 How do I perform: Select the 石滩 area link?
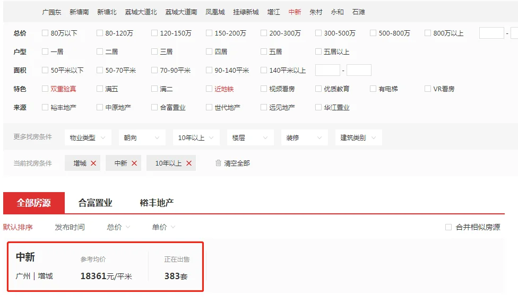pyautogui.click(x=358, y=12)
